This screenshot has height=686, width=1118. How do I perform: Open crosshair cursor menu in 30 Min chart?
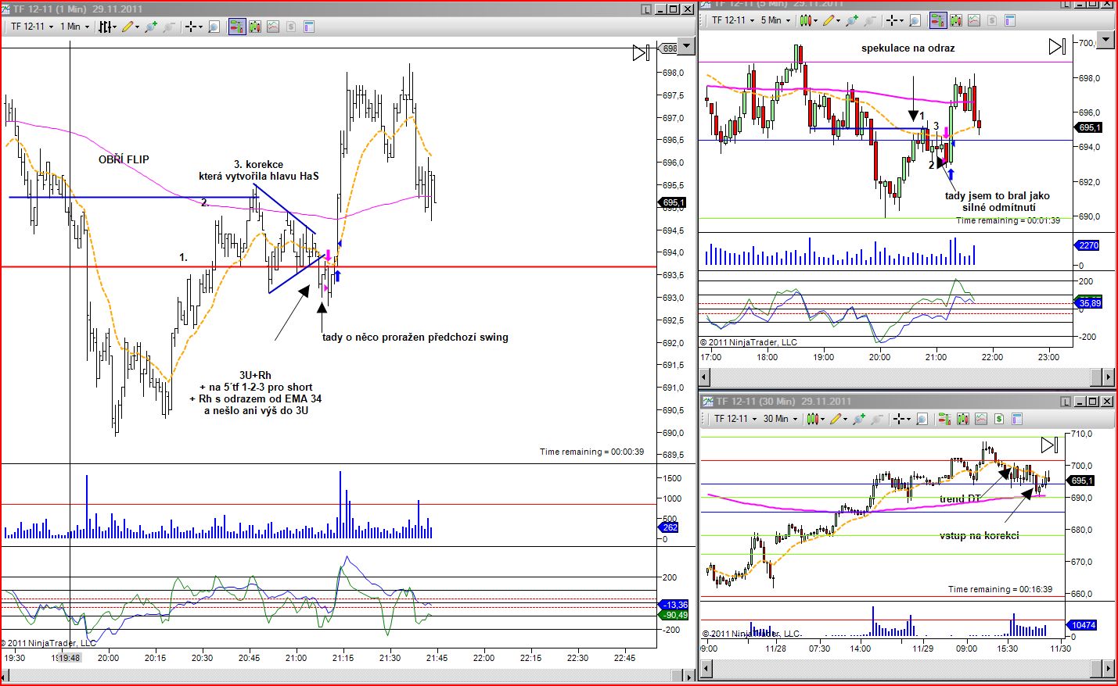[901, 419]
